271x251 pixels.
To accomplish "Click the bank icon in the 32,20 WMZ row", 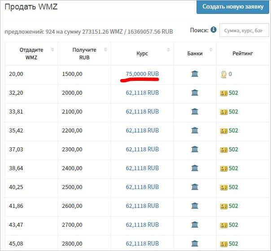I will coord(195,92).
